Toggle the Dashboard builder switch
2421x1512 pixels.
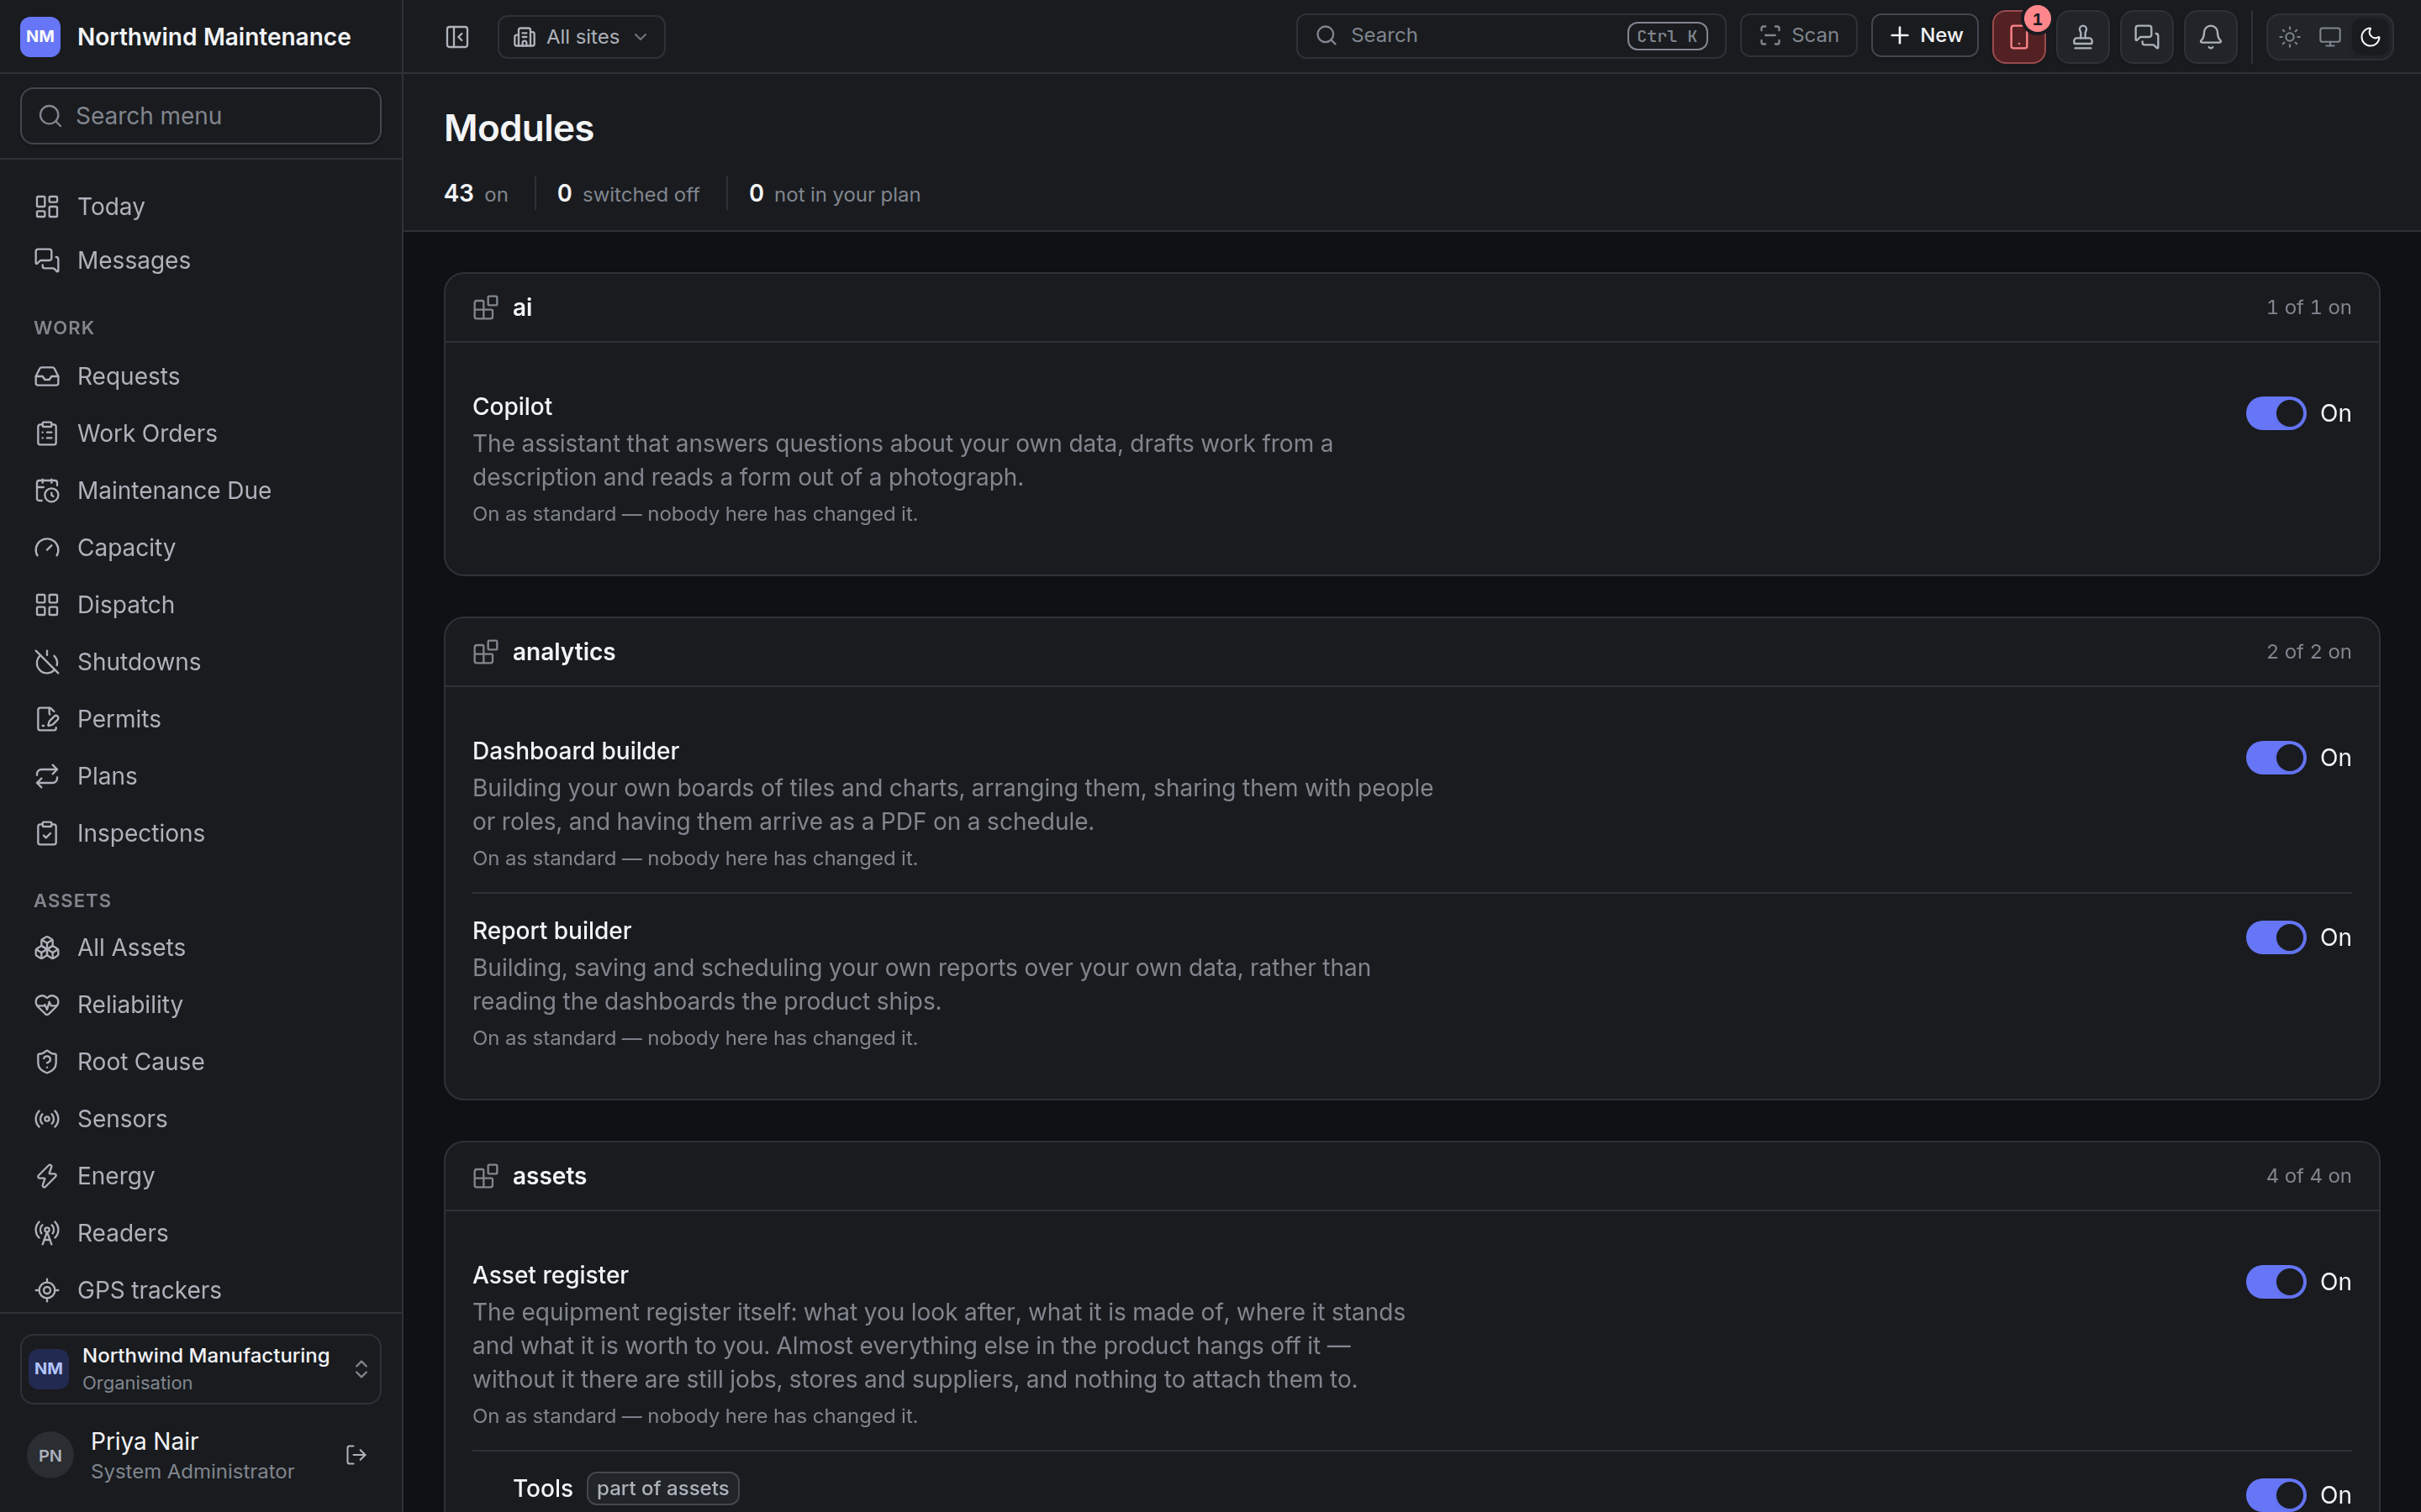[2275, 758]
